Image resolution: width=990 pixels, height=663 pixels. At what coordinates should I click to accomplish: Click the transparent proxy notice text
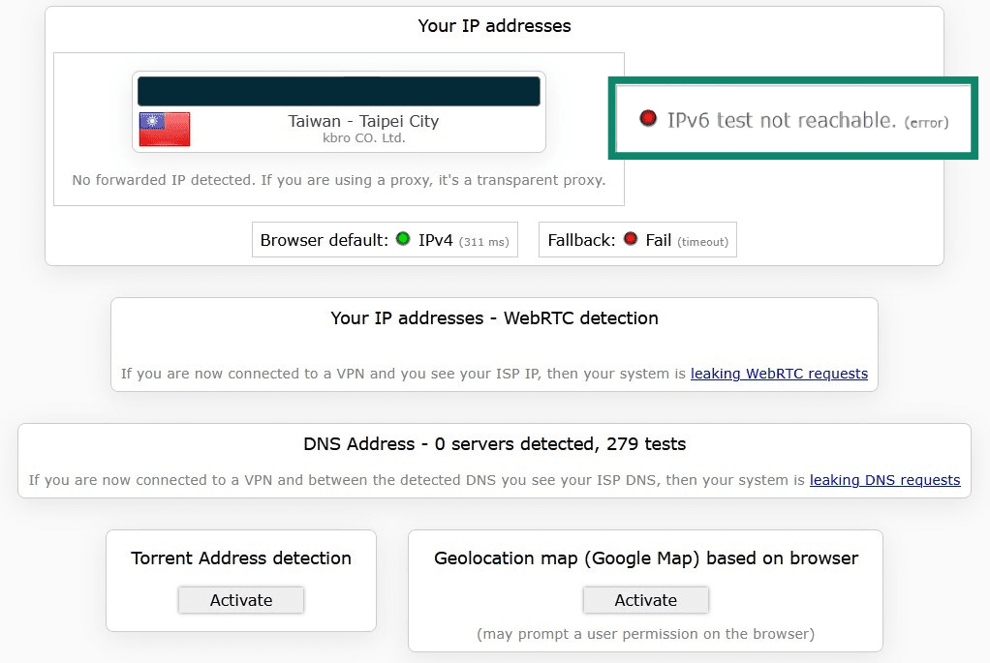click(x=339, y=180)
